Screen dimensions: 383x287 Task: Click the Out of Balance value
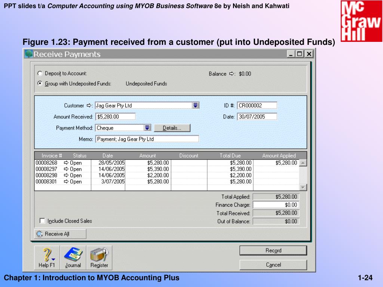276,221
